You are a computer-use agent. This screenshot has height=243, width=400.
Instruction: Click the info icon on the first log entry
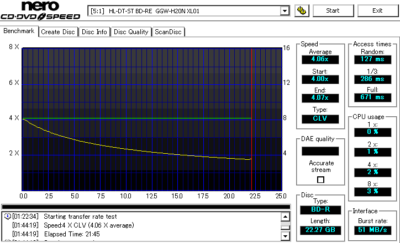[x=7, y=217]
